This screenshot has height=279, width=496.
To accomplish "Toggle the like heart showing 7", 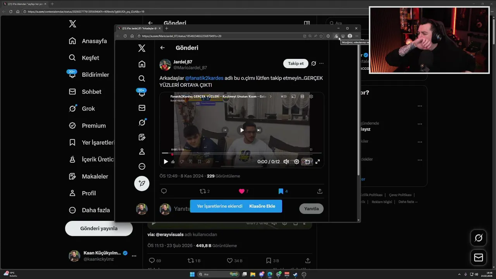I will pyautogui.click(x=243, y=191).
